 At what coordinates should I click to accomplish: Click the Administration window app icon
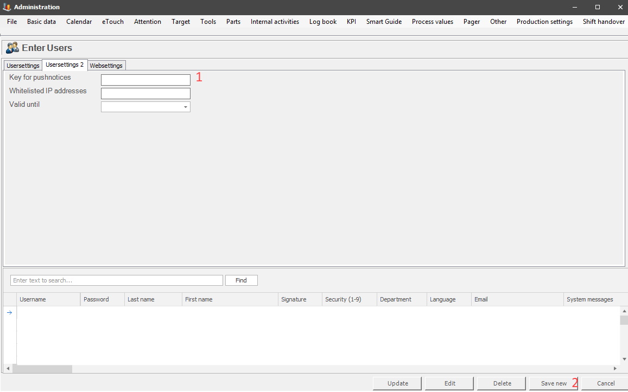(7, 7)
